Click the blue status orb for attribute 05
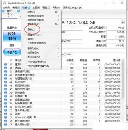The width and height of the screenshot is (128, 130). (6, 64)
